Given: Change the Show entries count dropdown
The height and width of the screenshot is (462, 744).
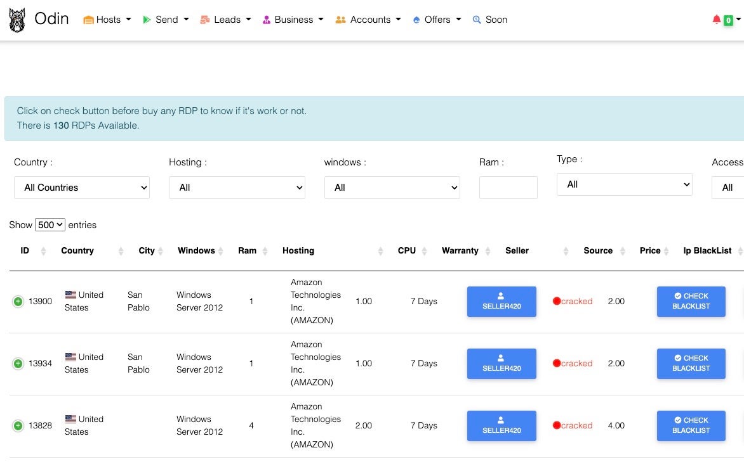Looking at the screenshot, I should (x=50, y=225).
